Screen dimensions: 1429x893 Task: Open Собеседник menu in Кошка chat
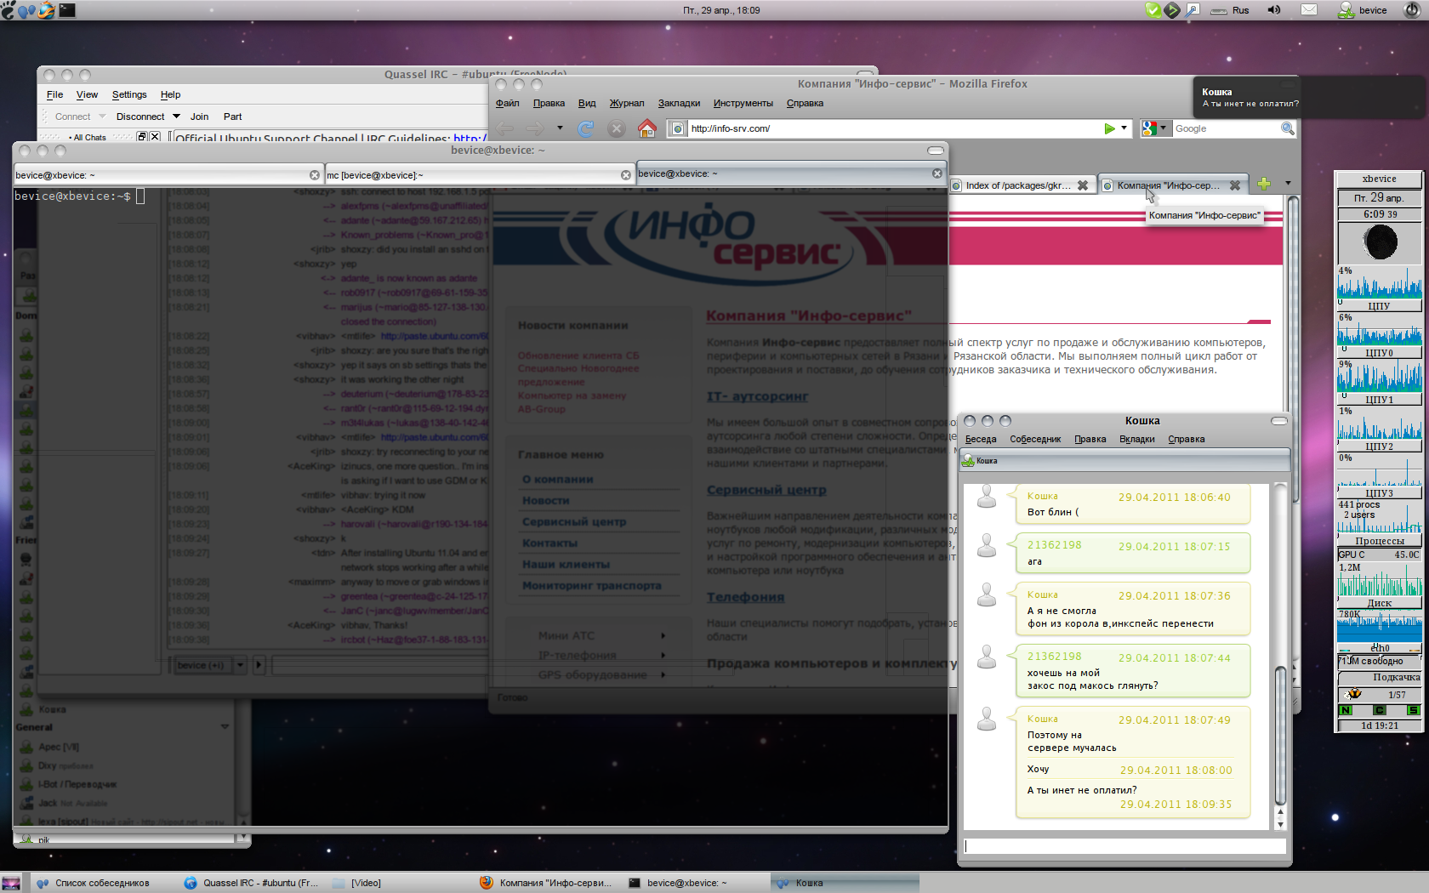coord(1035,439)
